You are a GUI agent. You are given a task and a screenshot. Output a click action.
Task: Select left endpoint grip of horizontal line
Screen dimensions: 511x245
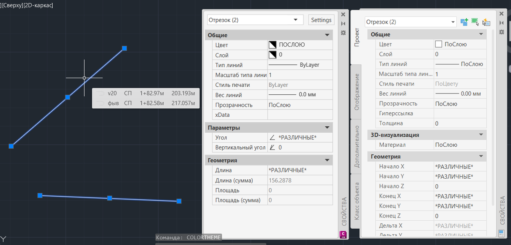click(40, 195)
